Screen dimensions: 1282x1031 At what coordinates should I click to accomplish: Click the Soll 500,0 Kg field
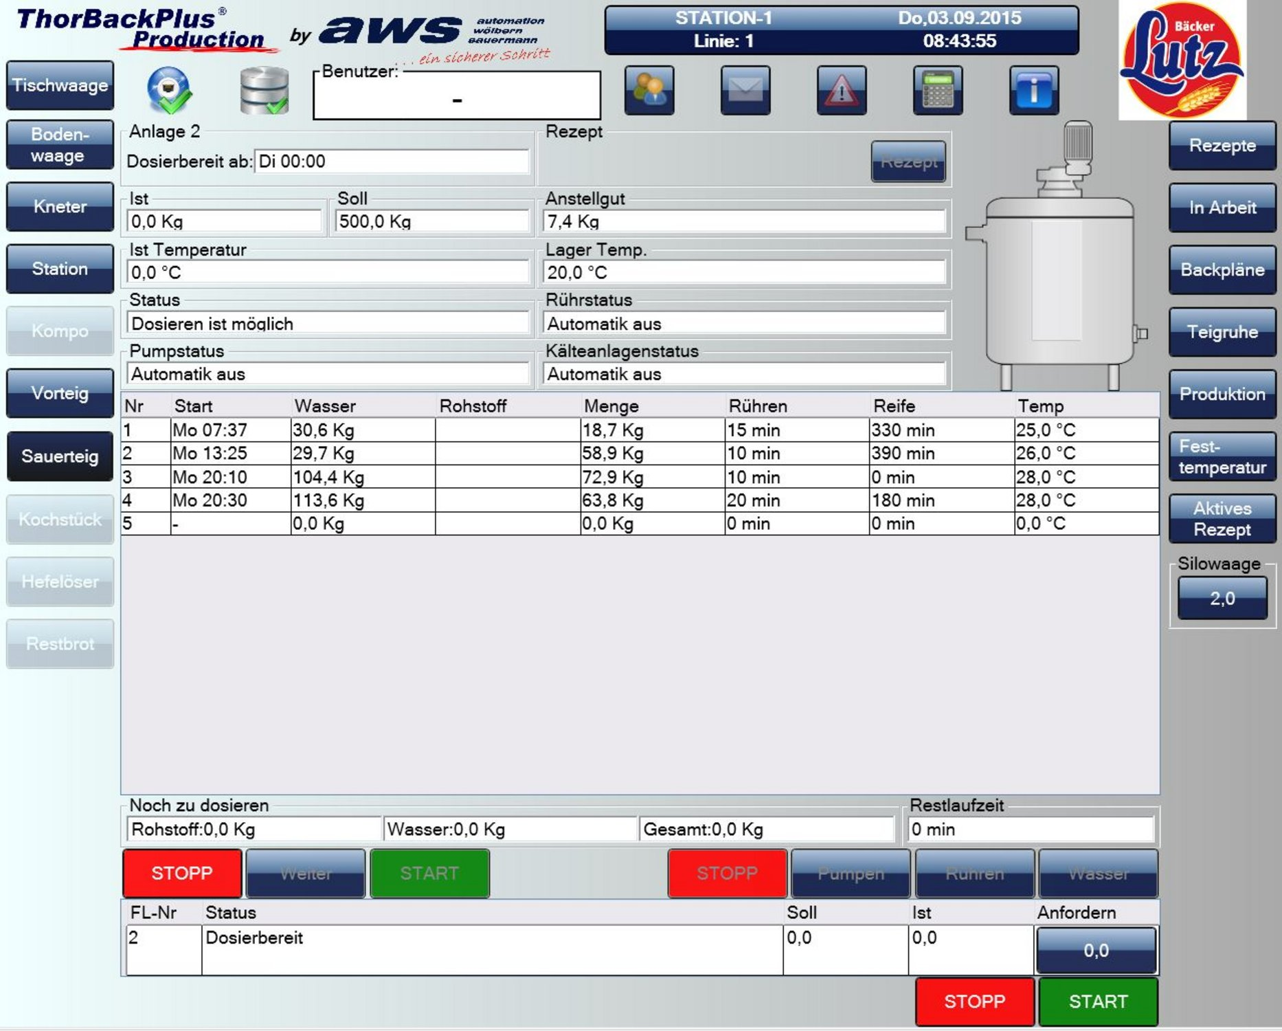pos(431,221)
